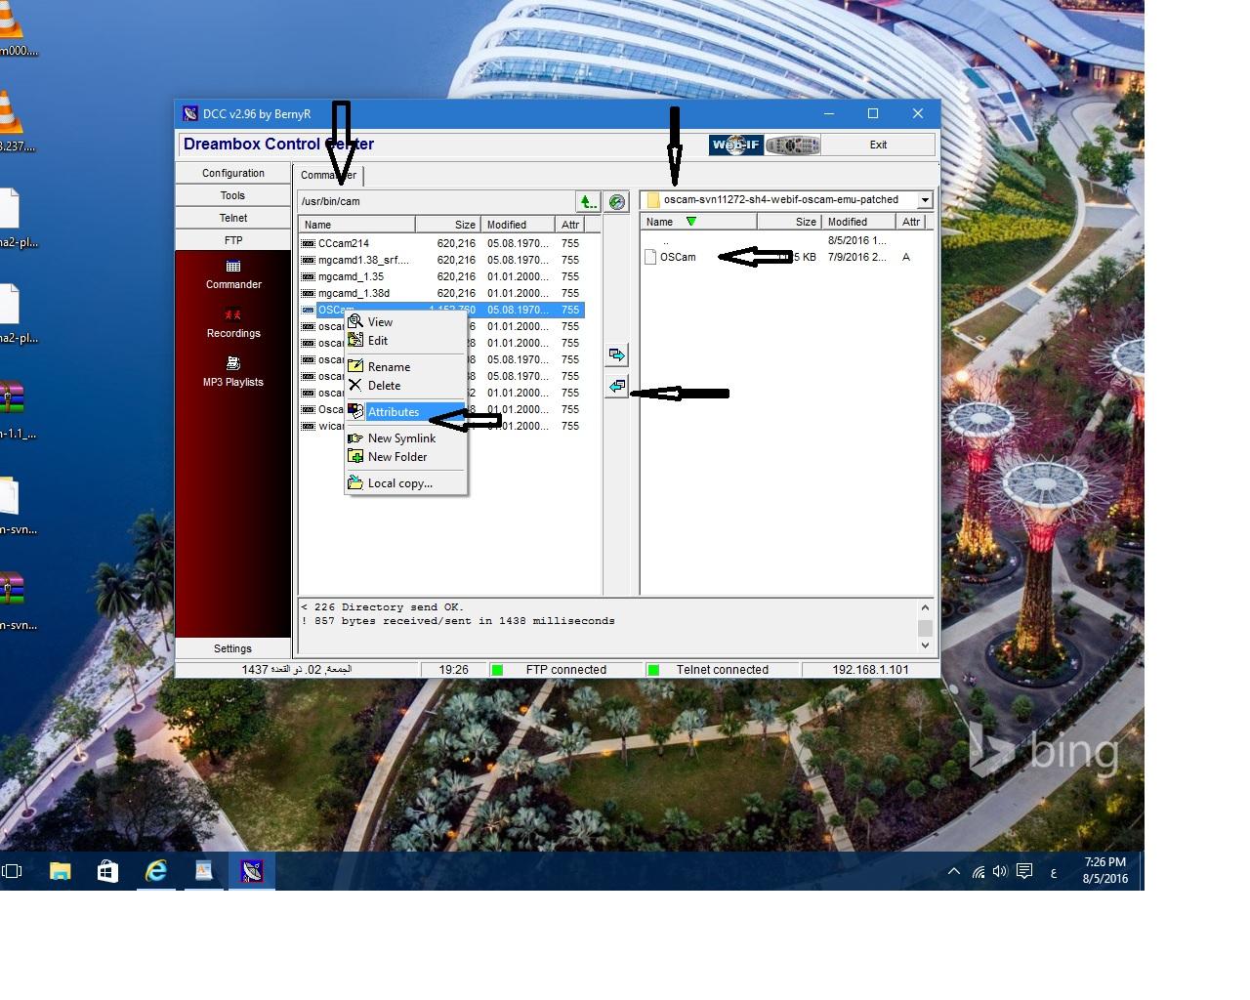Open File Explorer from the taskbar
Screen dimensions: 1250x1000
click(61, 871)
